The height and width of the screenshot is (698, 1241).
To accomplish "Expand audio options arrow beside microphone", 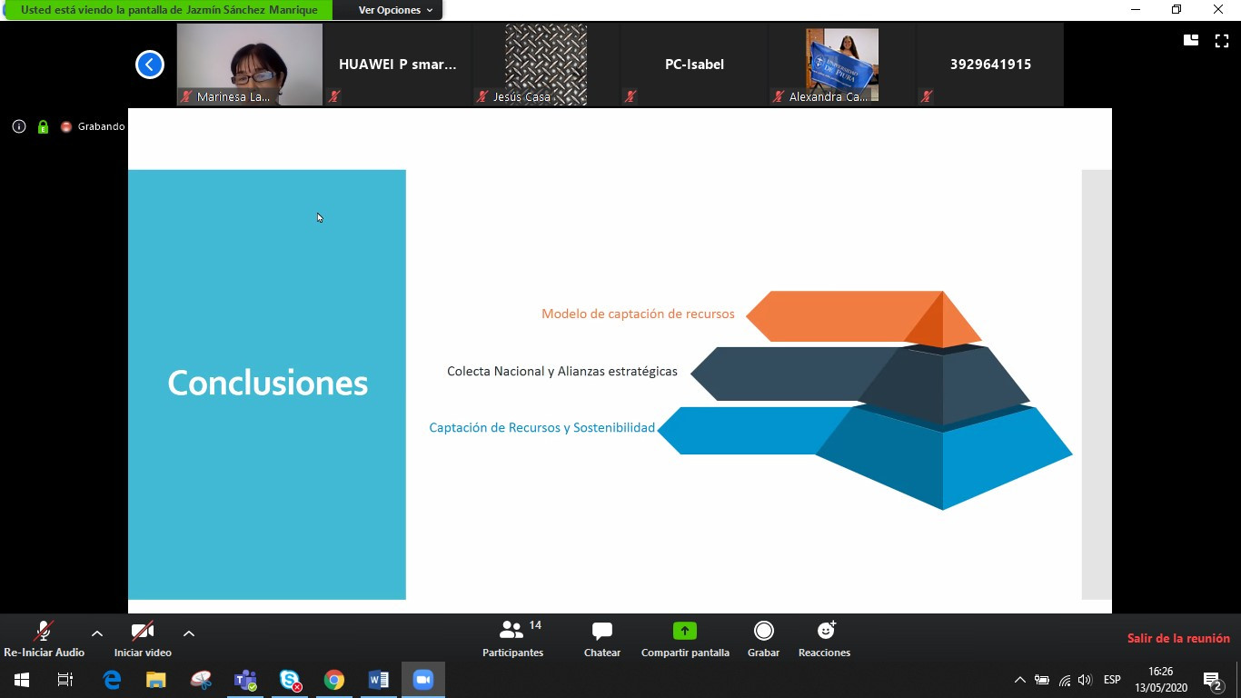I will tap(97, 633).
